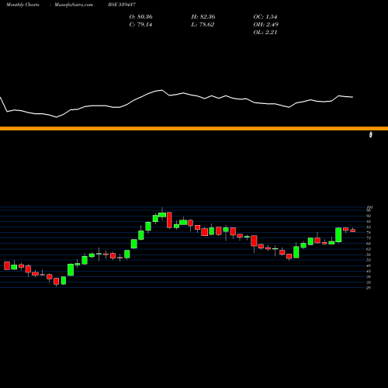Click the 'Monthly Charts' title text

[23, 5]
